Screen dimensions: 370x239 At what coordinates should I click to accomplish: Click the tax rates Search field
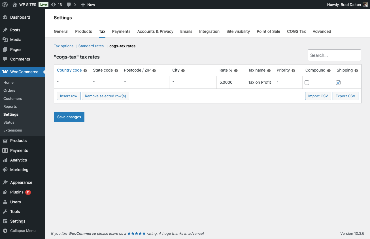[x=334, y=55]
